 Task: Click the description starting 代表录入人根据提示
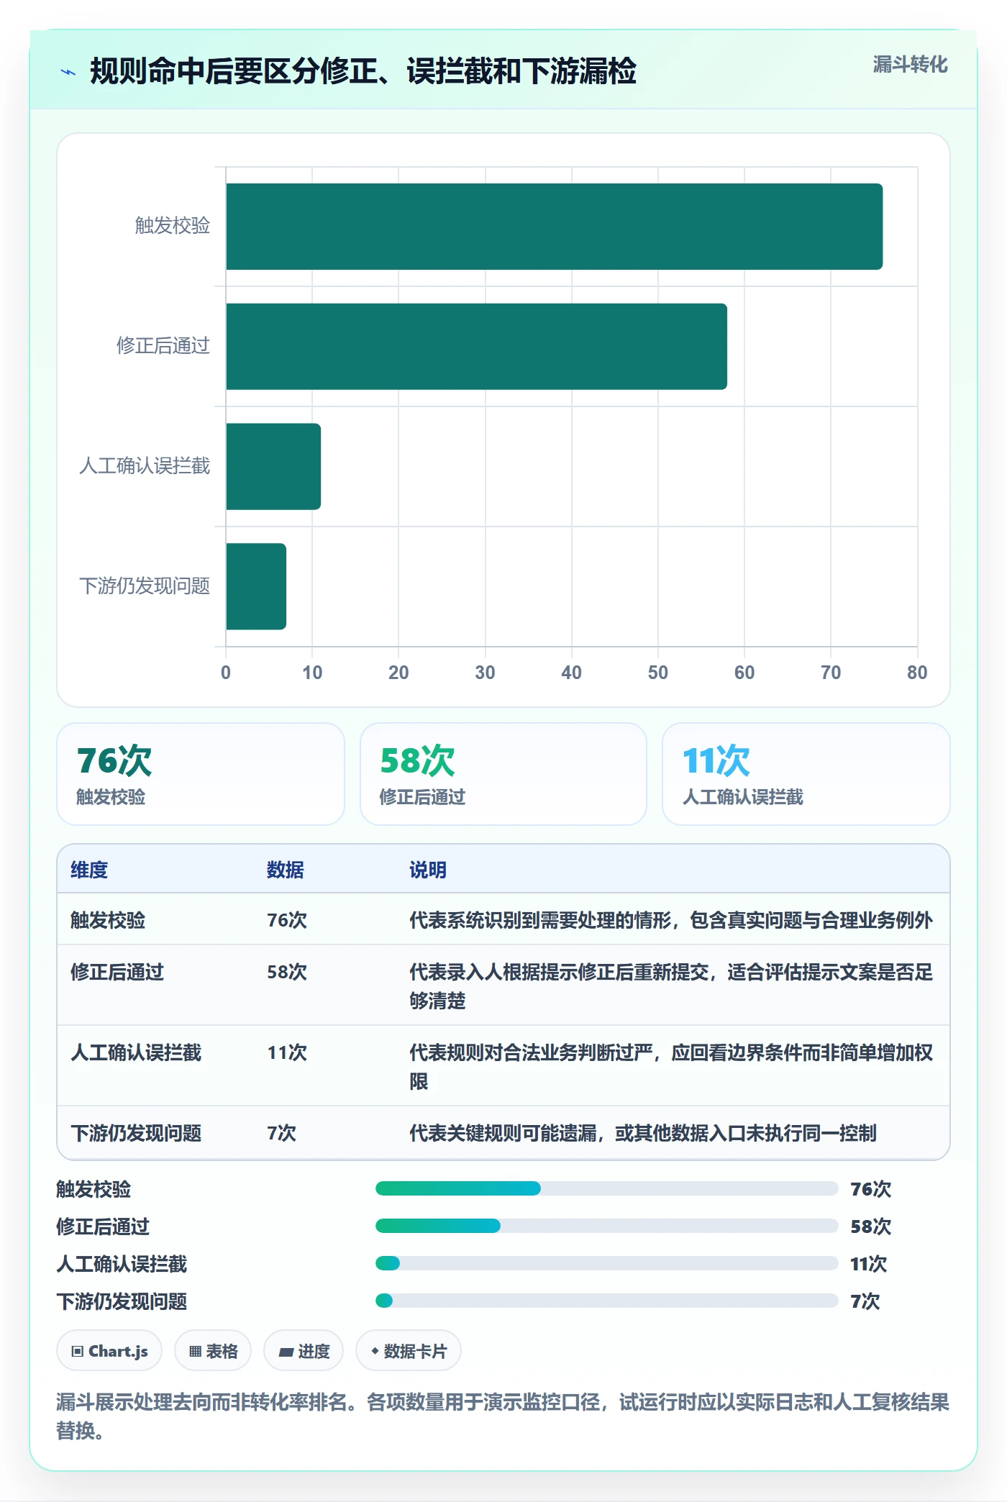click(x=671, y=986)
